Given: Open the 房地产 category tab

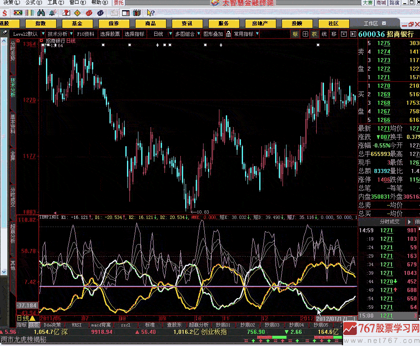Looking at the screenshot, I should (x=260, y=24).
